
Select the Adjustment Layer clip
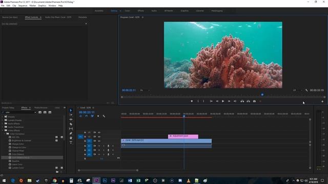click(183, 136)
